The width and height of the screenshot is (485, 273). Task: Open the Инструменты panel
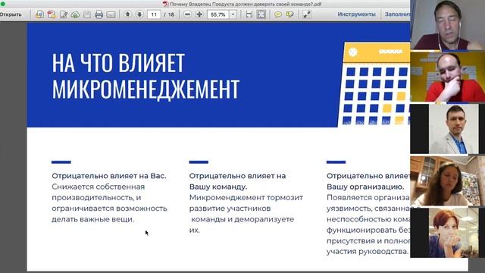point(356,14)
